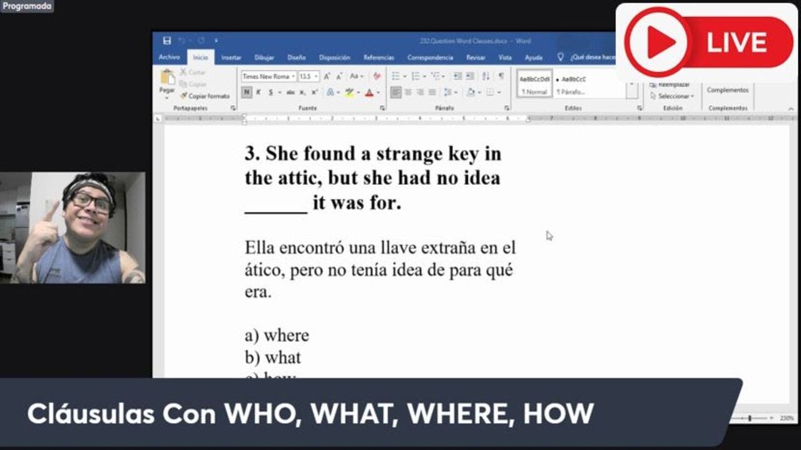The height and width of the screenshot is (450, 801).
Task: Click the zoom slider in status bar
Action: coord(750,418)
